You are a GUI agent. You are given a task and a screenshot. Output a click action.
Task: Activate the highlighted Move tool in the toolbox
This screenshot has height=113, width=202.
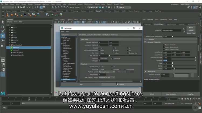(3, 36)
